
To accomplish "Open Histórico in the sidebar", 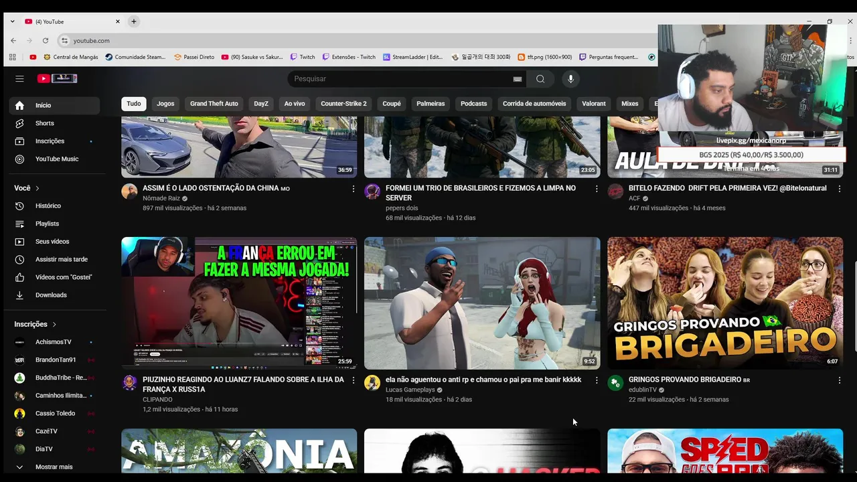I will point(54,206).
